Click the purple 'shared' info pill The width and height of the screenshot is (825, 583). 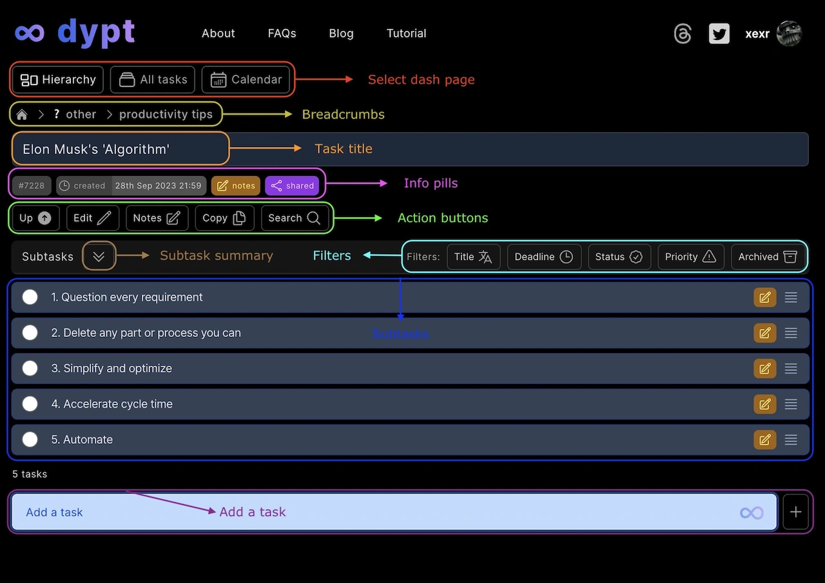(292, 186)
